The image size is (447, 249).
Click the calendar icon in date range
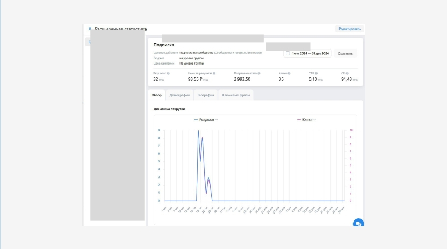288,54
